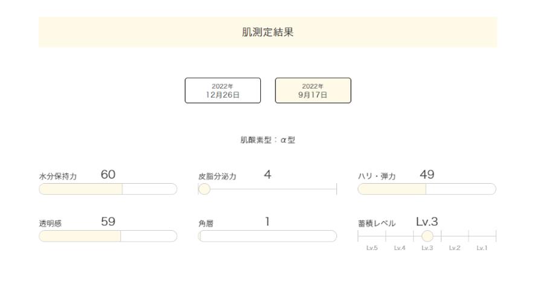
Task: Click the 皮脂分泌力 slider handle
Action: point(205,189)
